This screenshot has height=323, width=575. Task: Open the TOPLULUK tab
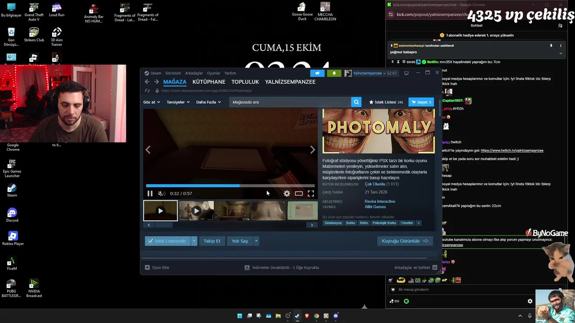point(245,82)
